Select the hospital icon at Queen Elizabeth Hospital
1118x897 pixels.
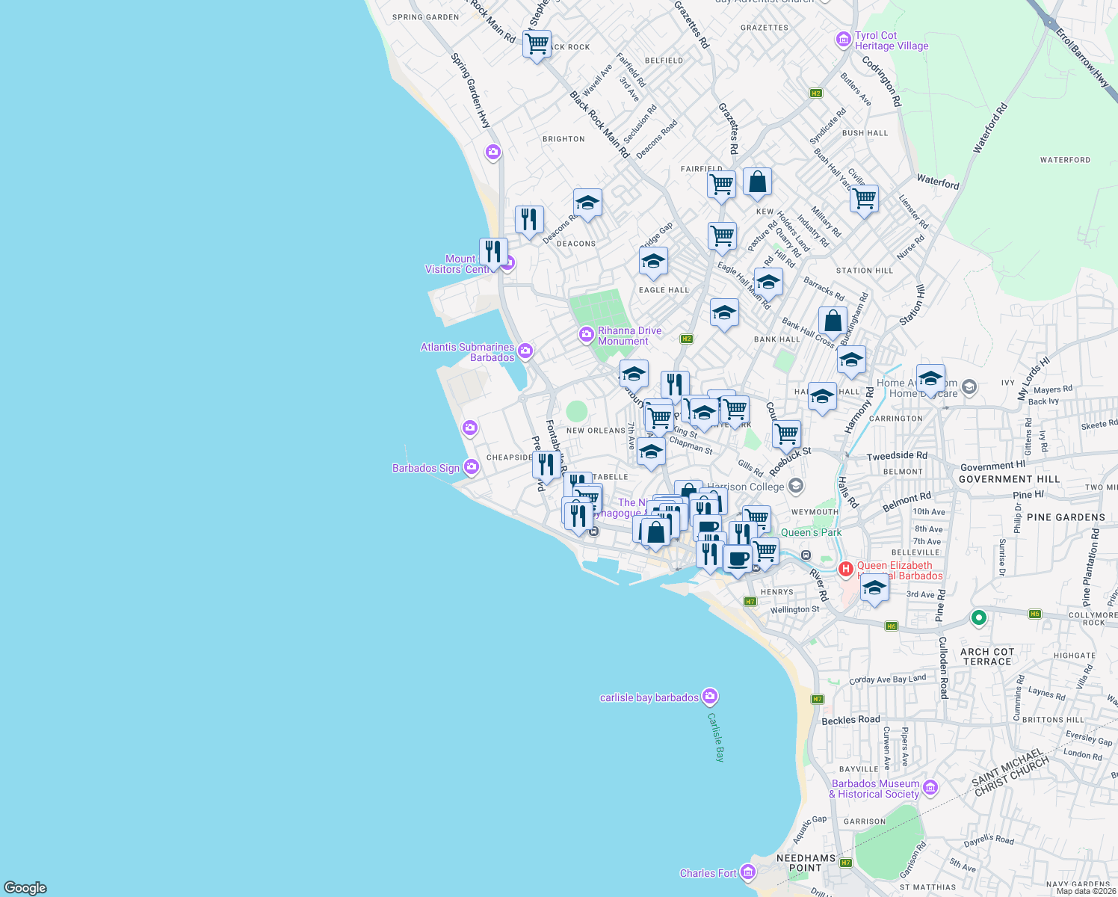coord(845,569)
